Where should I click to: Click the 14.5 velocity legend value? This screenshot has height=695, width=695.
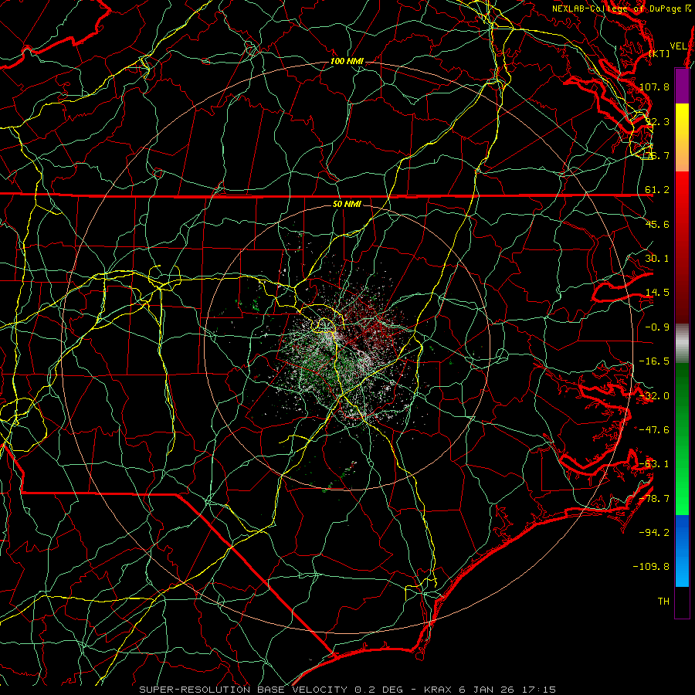tap(657, 293)
